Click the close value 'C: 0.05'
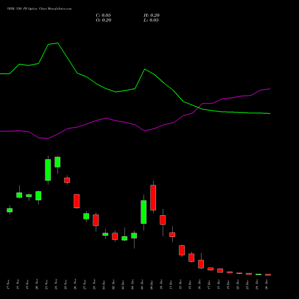The height and width of the screenshot is (299, 299). pyautogui.click(x=103, y=16)
